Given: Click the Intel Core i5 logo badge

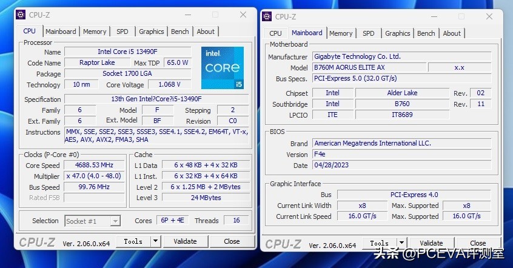Looking at the screenshot, I should point(223,68).
